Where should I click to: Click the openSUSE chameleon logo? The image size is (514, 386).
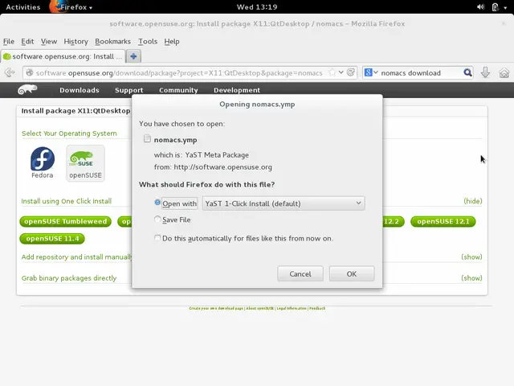(x=27, y=89)
